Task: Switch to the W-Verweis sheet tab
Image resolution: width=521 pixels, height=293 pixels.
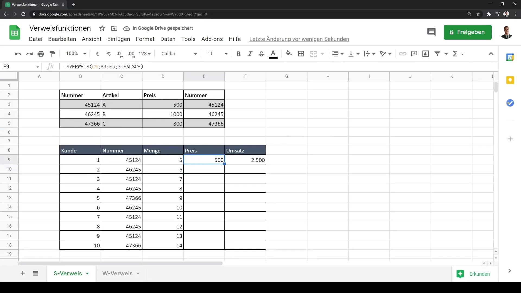Action: coord(117,273)
